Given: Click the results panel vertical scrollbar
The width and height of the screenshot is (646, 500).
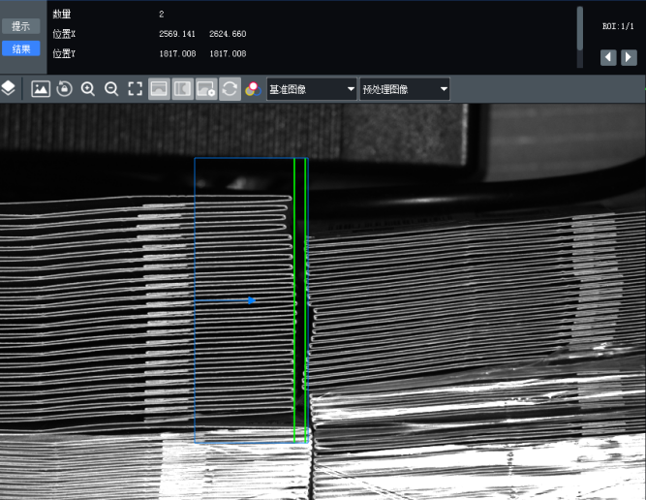Looking at the screenshot, I should click(580, 29).
